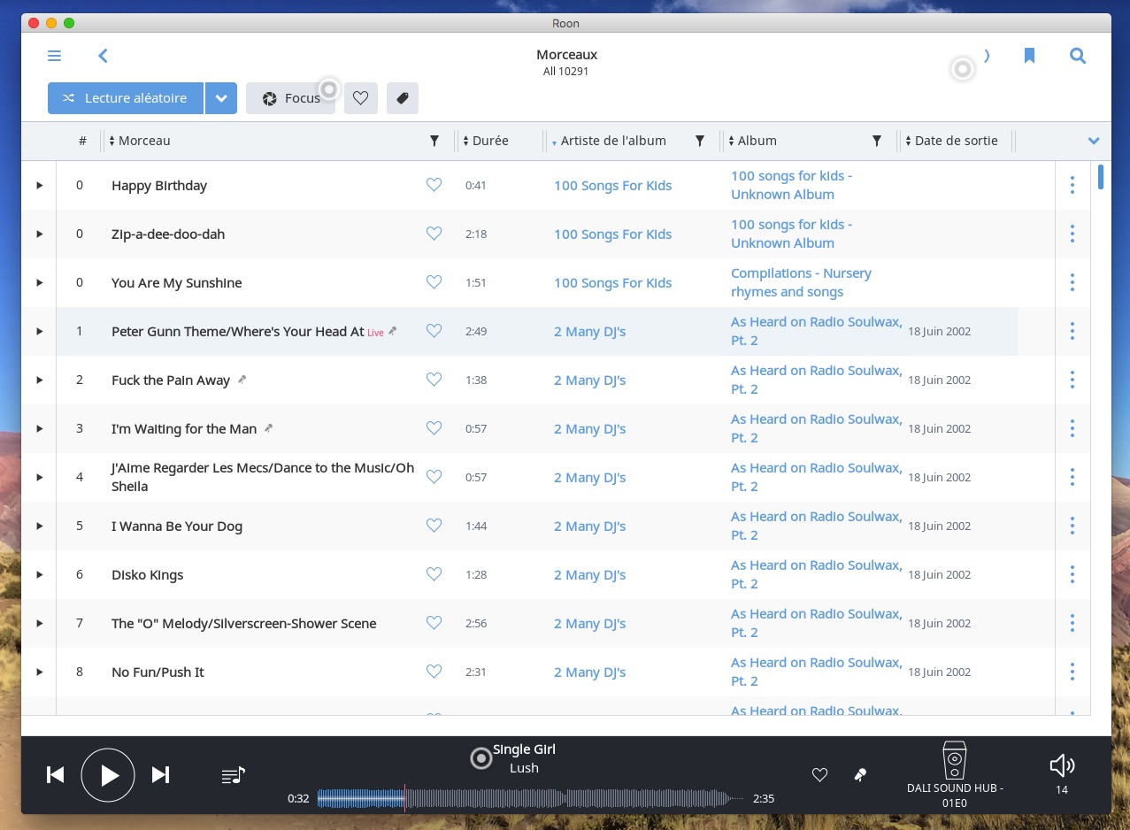Play the Disko Kings track
Image resolution: width=1130 pixels, height=830 pixels.
[x=39, y=575]
